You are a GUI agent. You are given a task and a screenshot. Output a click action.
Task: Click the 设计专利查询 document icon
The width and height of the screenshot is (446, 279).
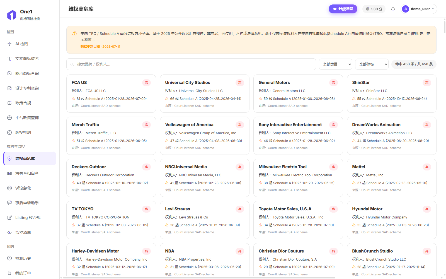click(x=9, y=88)
